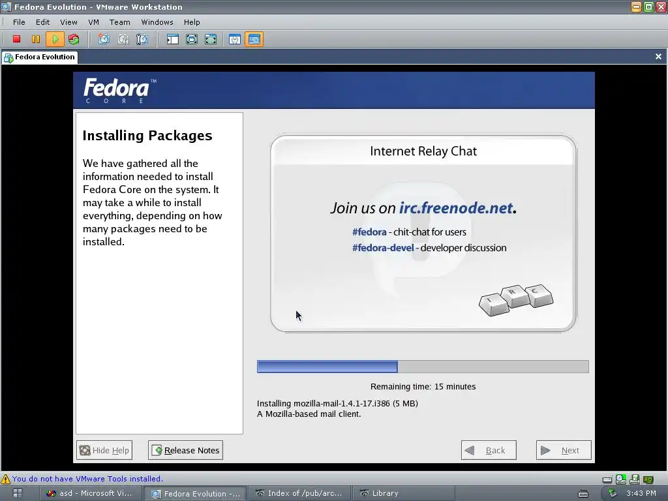Click 'You do not have VMware Tools installed' message
Screen dimensions: 668x501
tap(87, 479)
